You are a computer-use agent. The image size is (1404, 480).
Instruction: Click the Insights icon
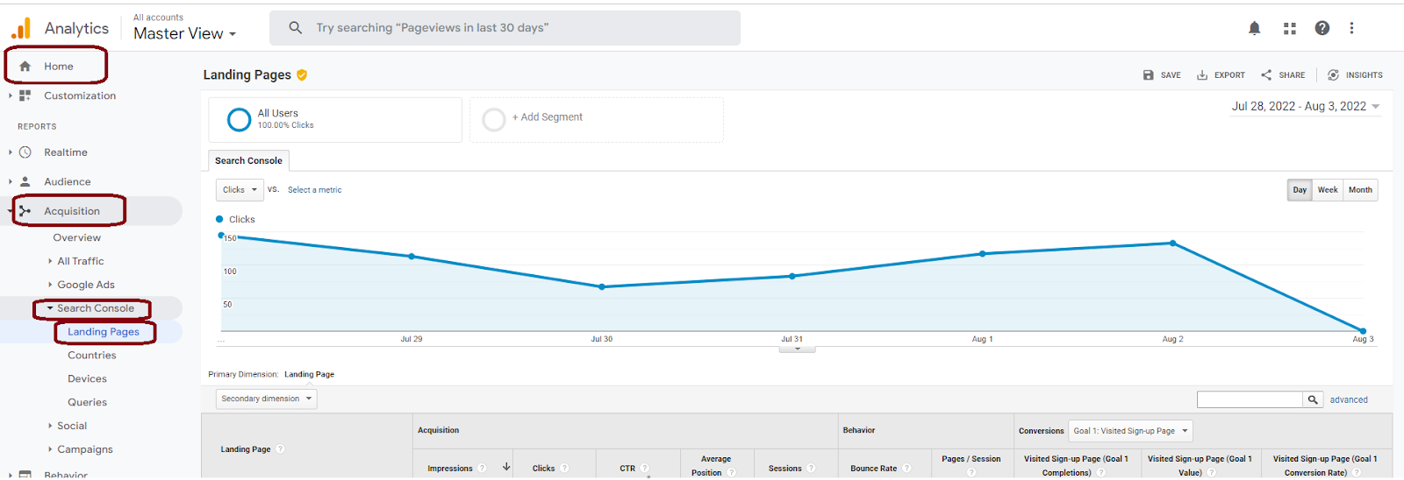click(x=1333, y=75)
